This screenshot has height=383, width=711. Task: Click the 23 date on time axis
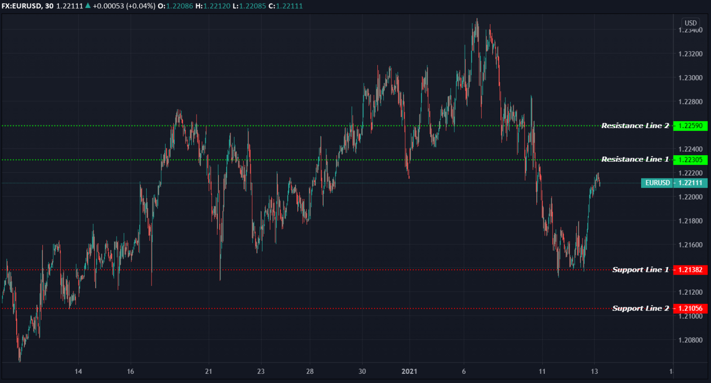click(x=261, y=371)
